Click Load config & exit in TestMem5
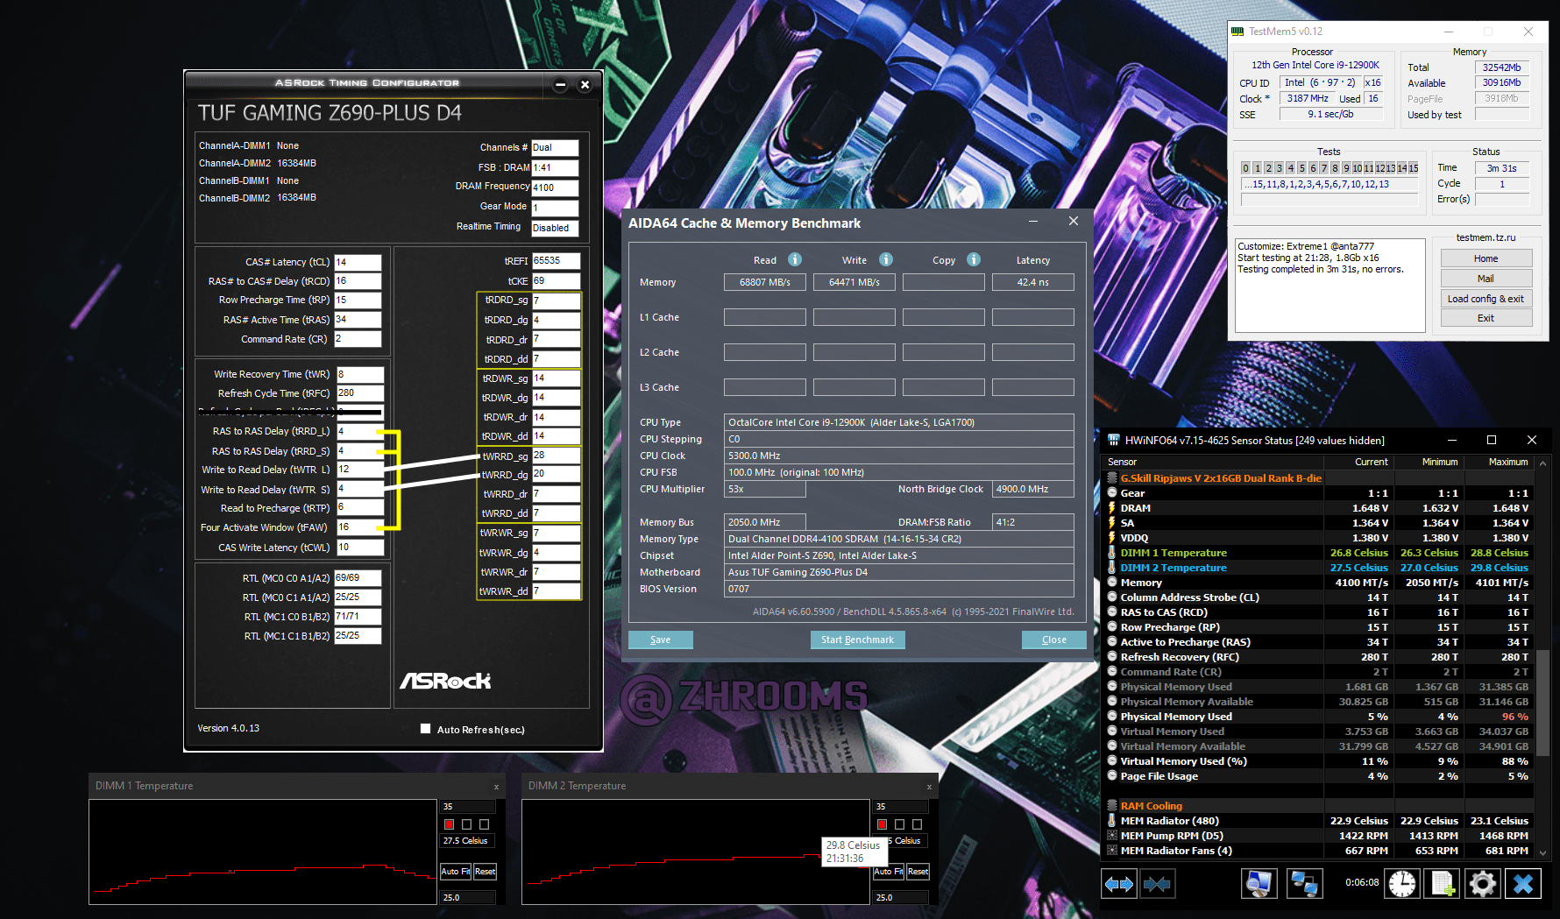1560x919 pixels. click(1486, 299)
